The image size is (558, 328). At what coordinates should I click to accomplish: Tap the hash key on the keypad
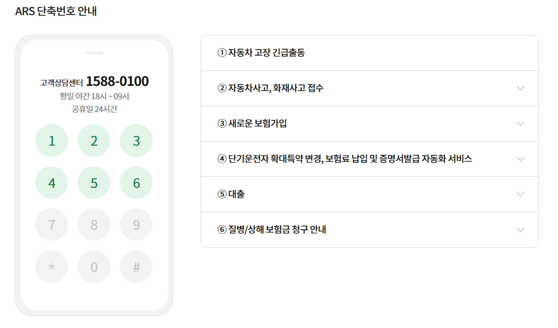pyautogui.click(x=136, y=267)
